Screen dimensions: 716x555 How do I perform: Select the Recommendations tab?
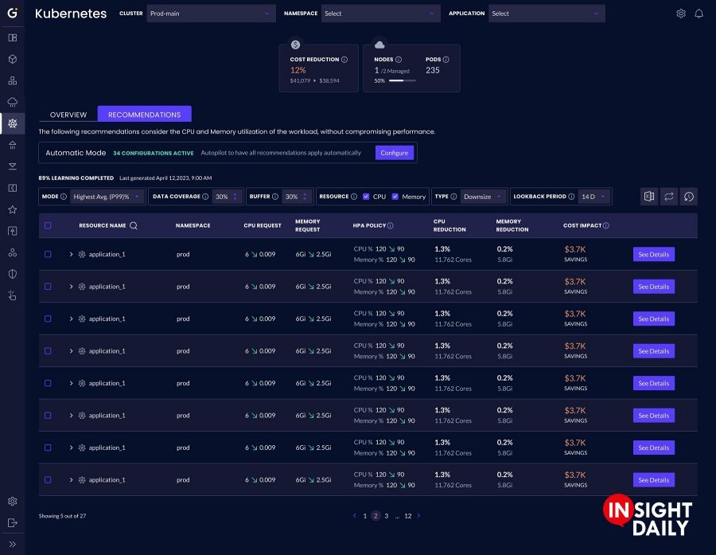coord(144,115)
